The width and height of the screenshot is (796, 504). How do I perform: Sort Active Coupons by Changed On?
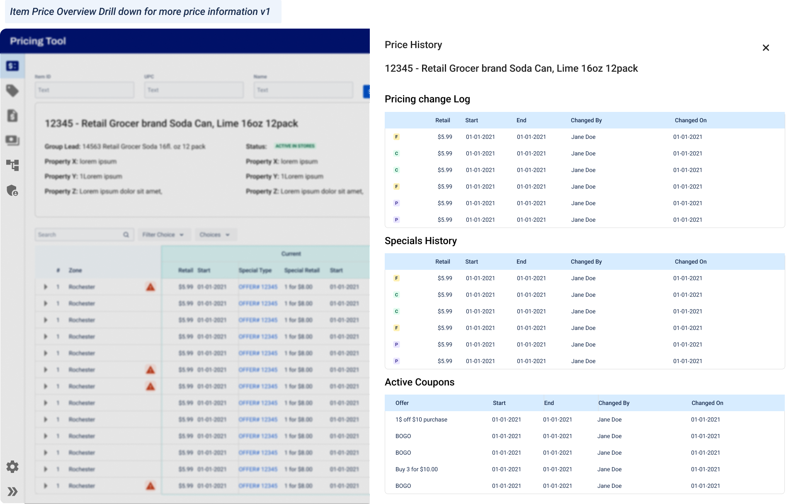[x=707, y=403]
